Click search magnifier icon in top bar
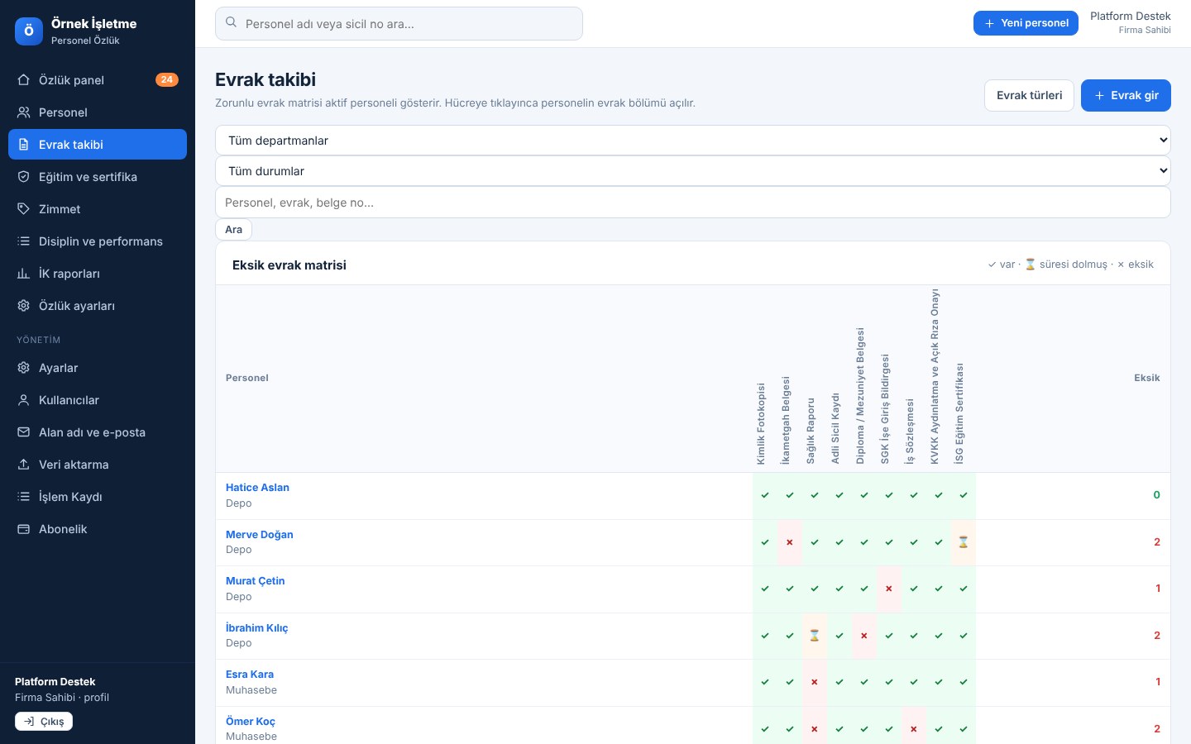Viewport: 1191px width, 744px height. pos(232,23)
